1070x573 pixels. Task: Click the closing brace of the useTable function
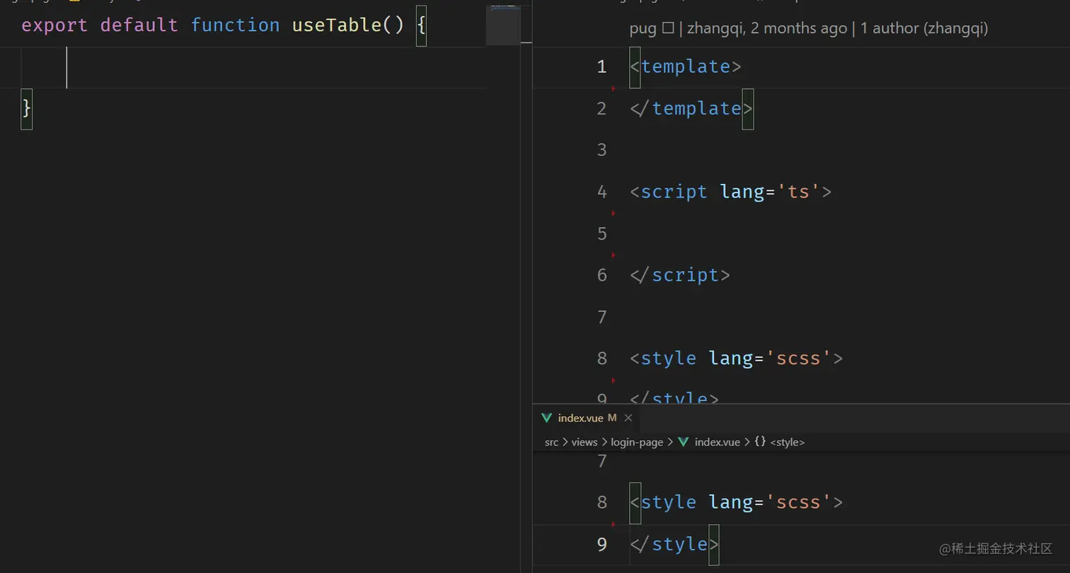[27, 108]
